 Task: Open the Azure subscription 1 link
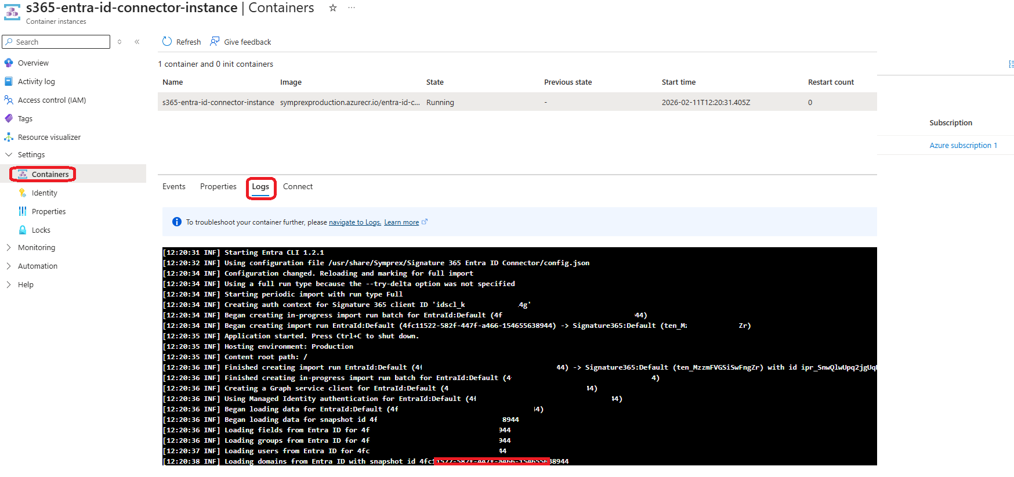[x=963, y=145]
